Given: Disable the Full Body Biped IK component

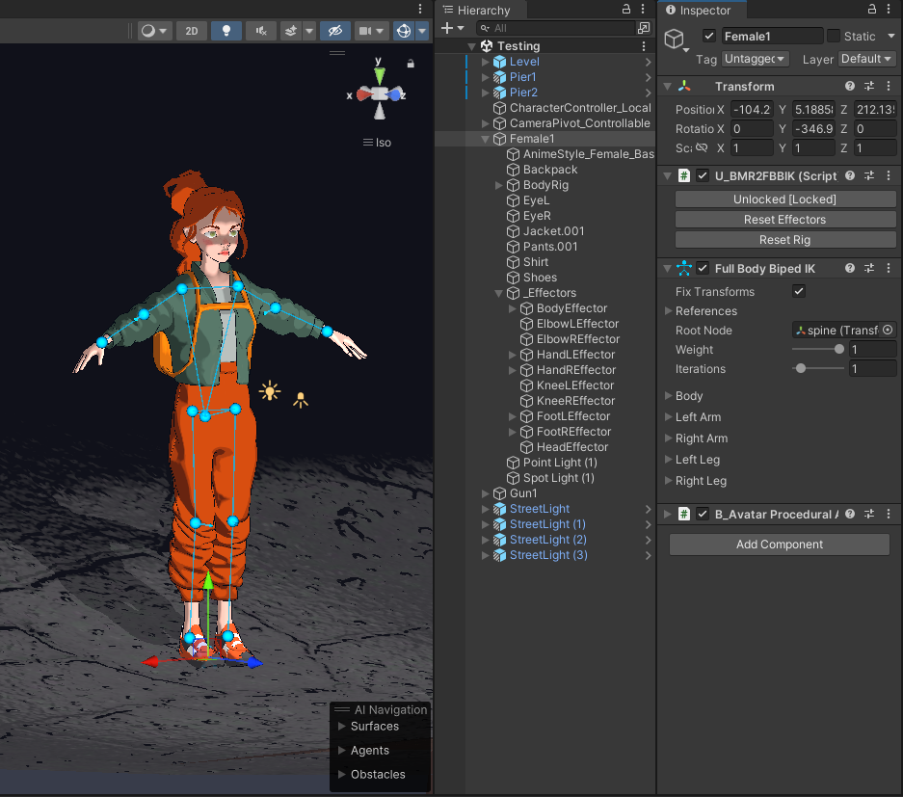Looking at the screenshot, I should [x=704, y=268].
